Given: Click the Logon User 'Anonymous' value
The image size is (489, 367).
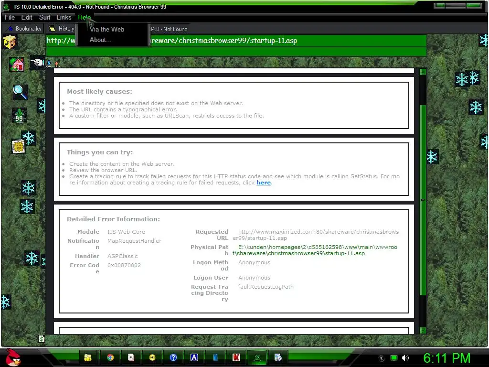Looking at the screenshot, I should (x=254, y=278).
